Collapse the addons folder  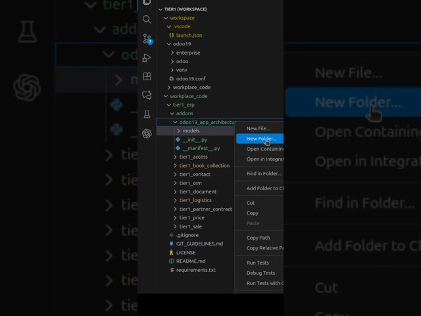point(172,113)
